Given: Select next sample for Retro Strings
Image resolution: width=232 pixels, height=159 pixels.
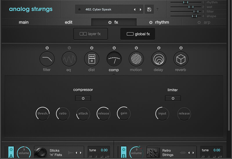Looking at the screenshot, I should pos(193,153).
